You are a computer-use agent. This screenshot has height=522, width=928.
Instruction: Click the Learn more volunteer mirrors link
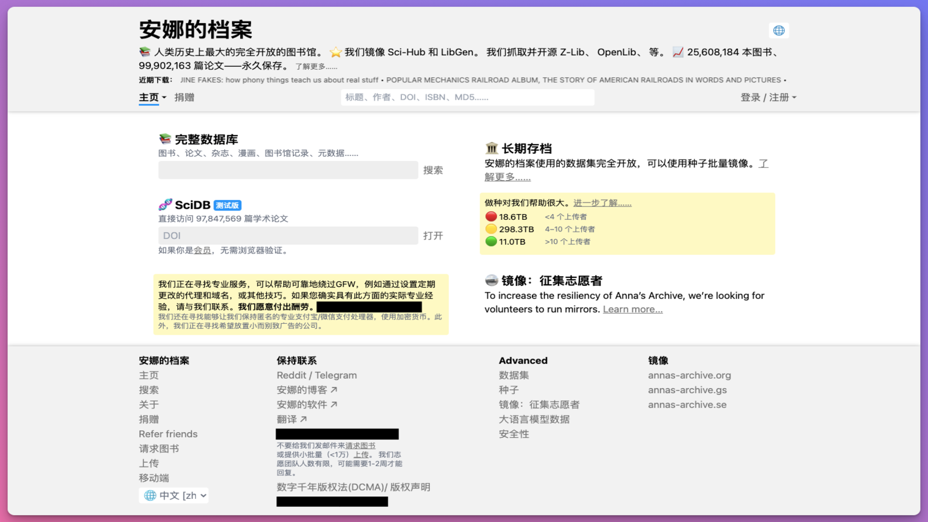(x=632, y=309)
